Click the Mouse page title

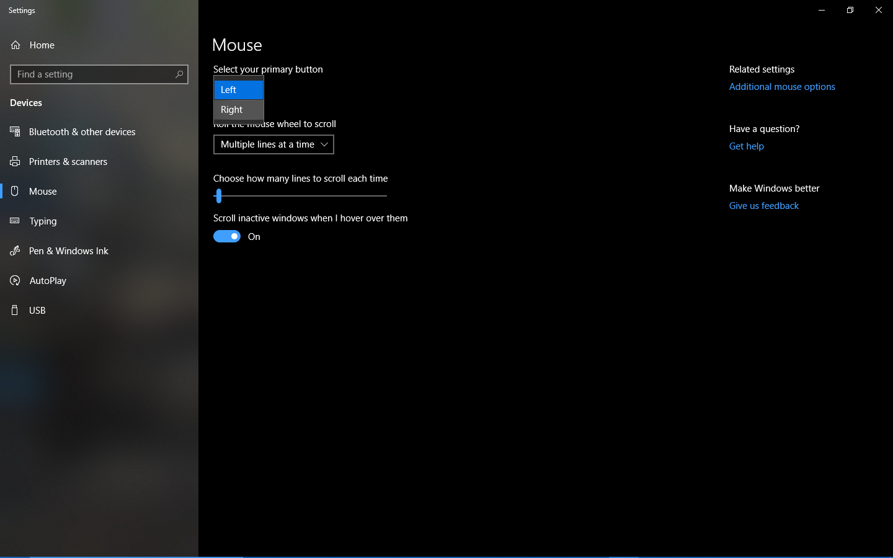click(x=237, y=45)
